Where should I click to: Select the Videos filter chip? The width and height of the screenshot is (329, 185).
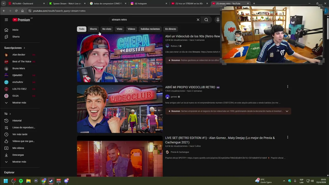[131, 29]
